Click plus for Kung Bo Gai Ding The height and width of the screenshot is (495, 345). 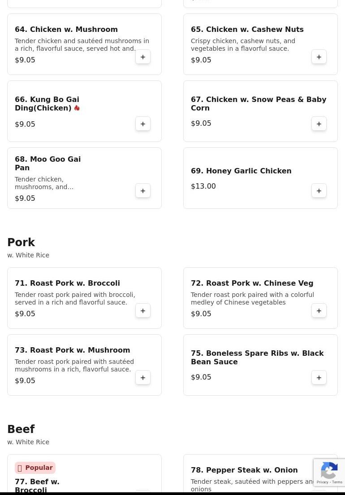click(x=143, y=124)
